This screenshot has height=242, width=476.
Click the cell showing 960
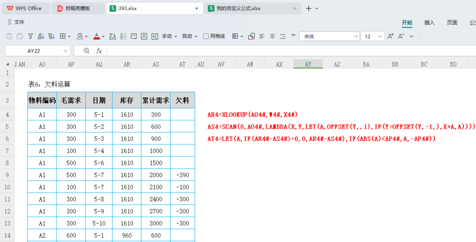click(x=126, y=235)
